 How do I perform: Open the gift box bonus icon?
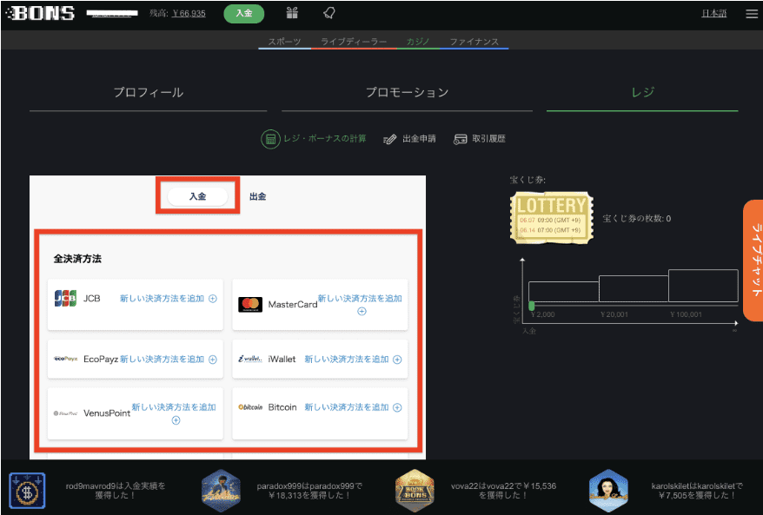(292, 13)
